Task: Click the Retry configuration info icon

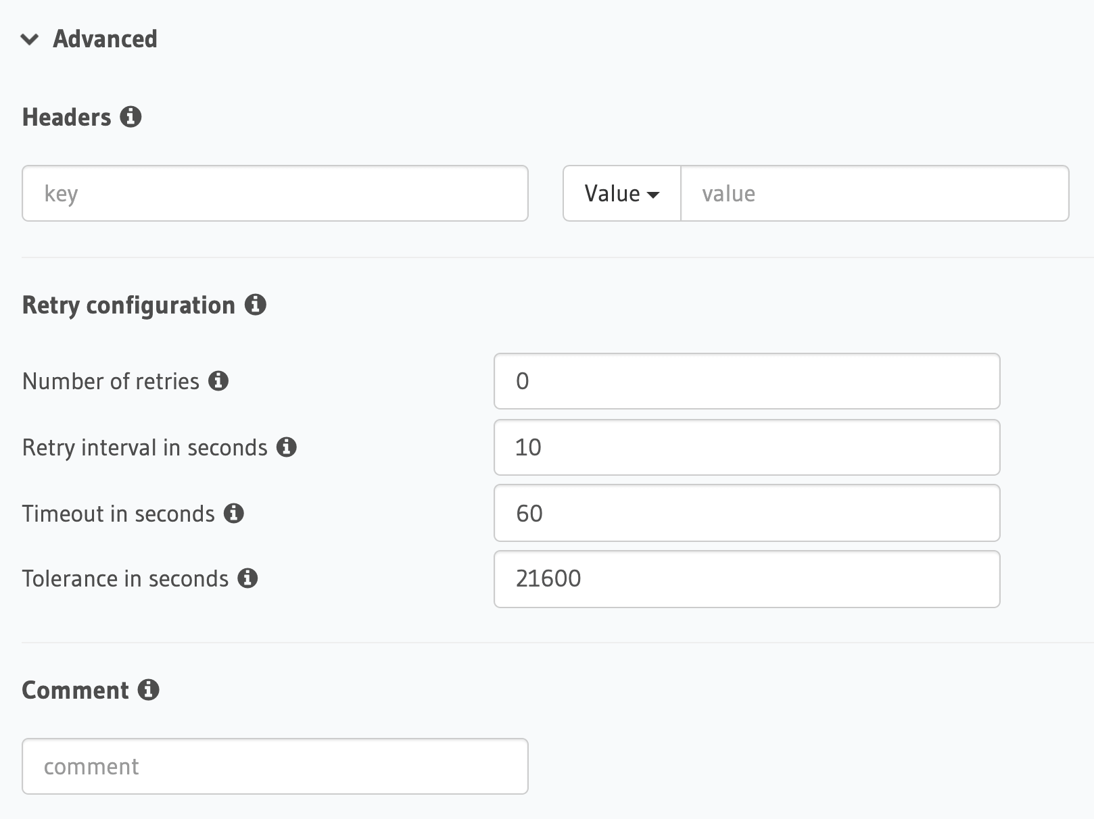Action: 256,305
